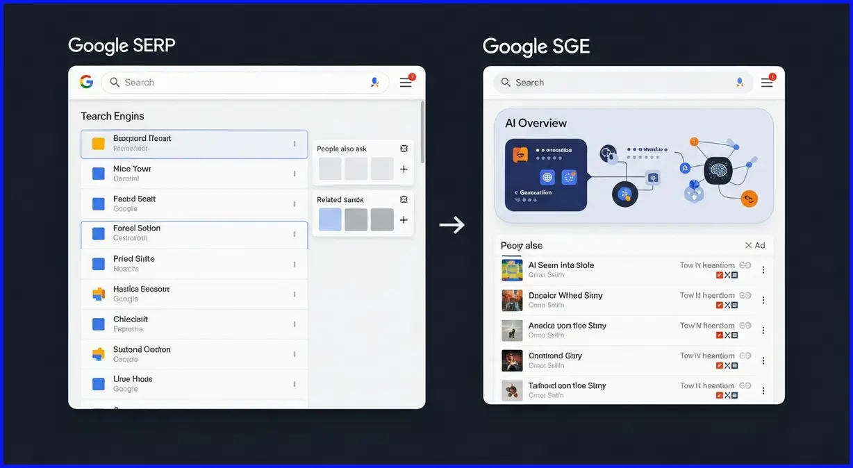Click the orange square icon in the dark AI Overview card
This screenshot has height=468, width=853.
520,154
